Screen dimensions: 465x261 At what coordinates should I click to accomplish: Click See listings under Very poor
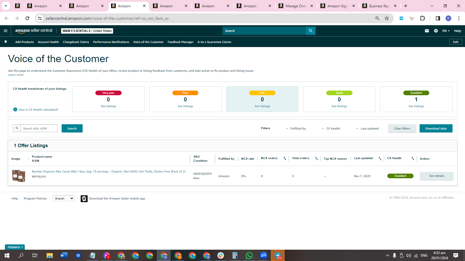108,106
